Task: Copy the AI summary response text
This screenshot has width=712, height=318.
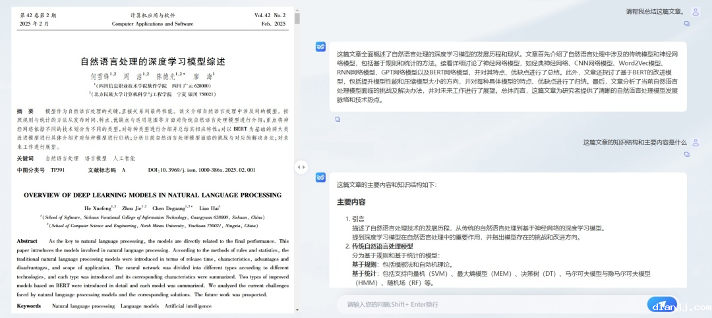Action: point(338,119)
